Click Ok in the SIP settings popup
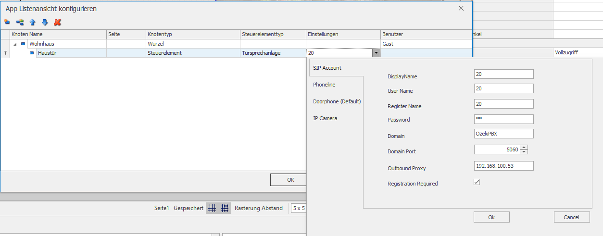The image size is (603, 236). click(x=491, y=217)
